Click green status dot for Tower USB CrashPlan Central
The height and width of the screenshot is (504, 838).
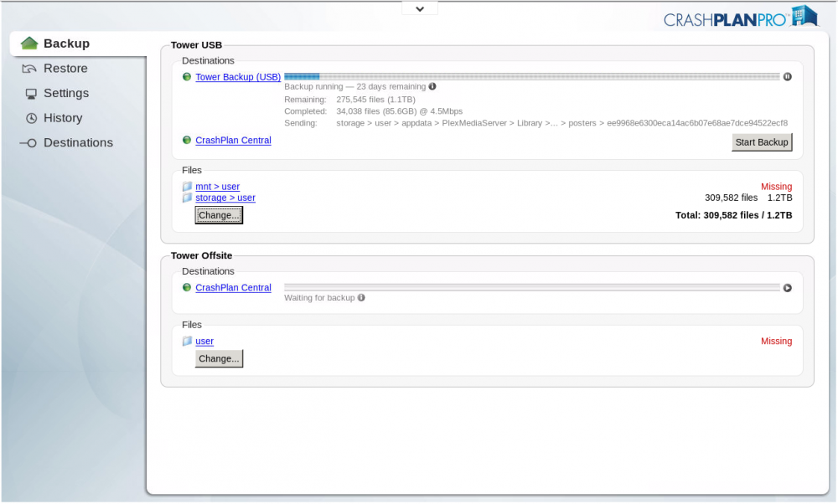[187, 140]
